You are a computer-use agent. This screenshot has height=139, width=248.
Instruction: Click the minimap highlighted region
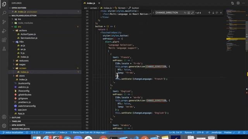pos(236,39)
